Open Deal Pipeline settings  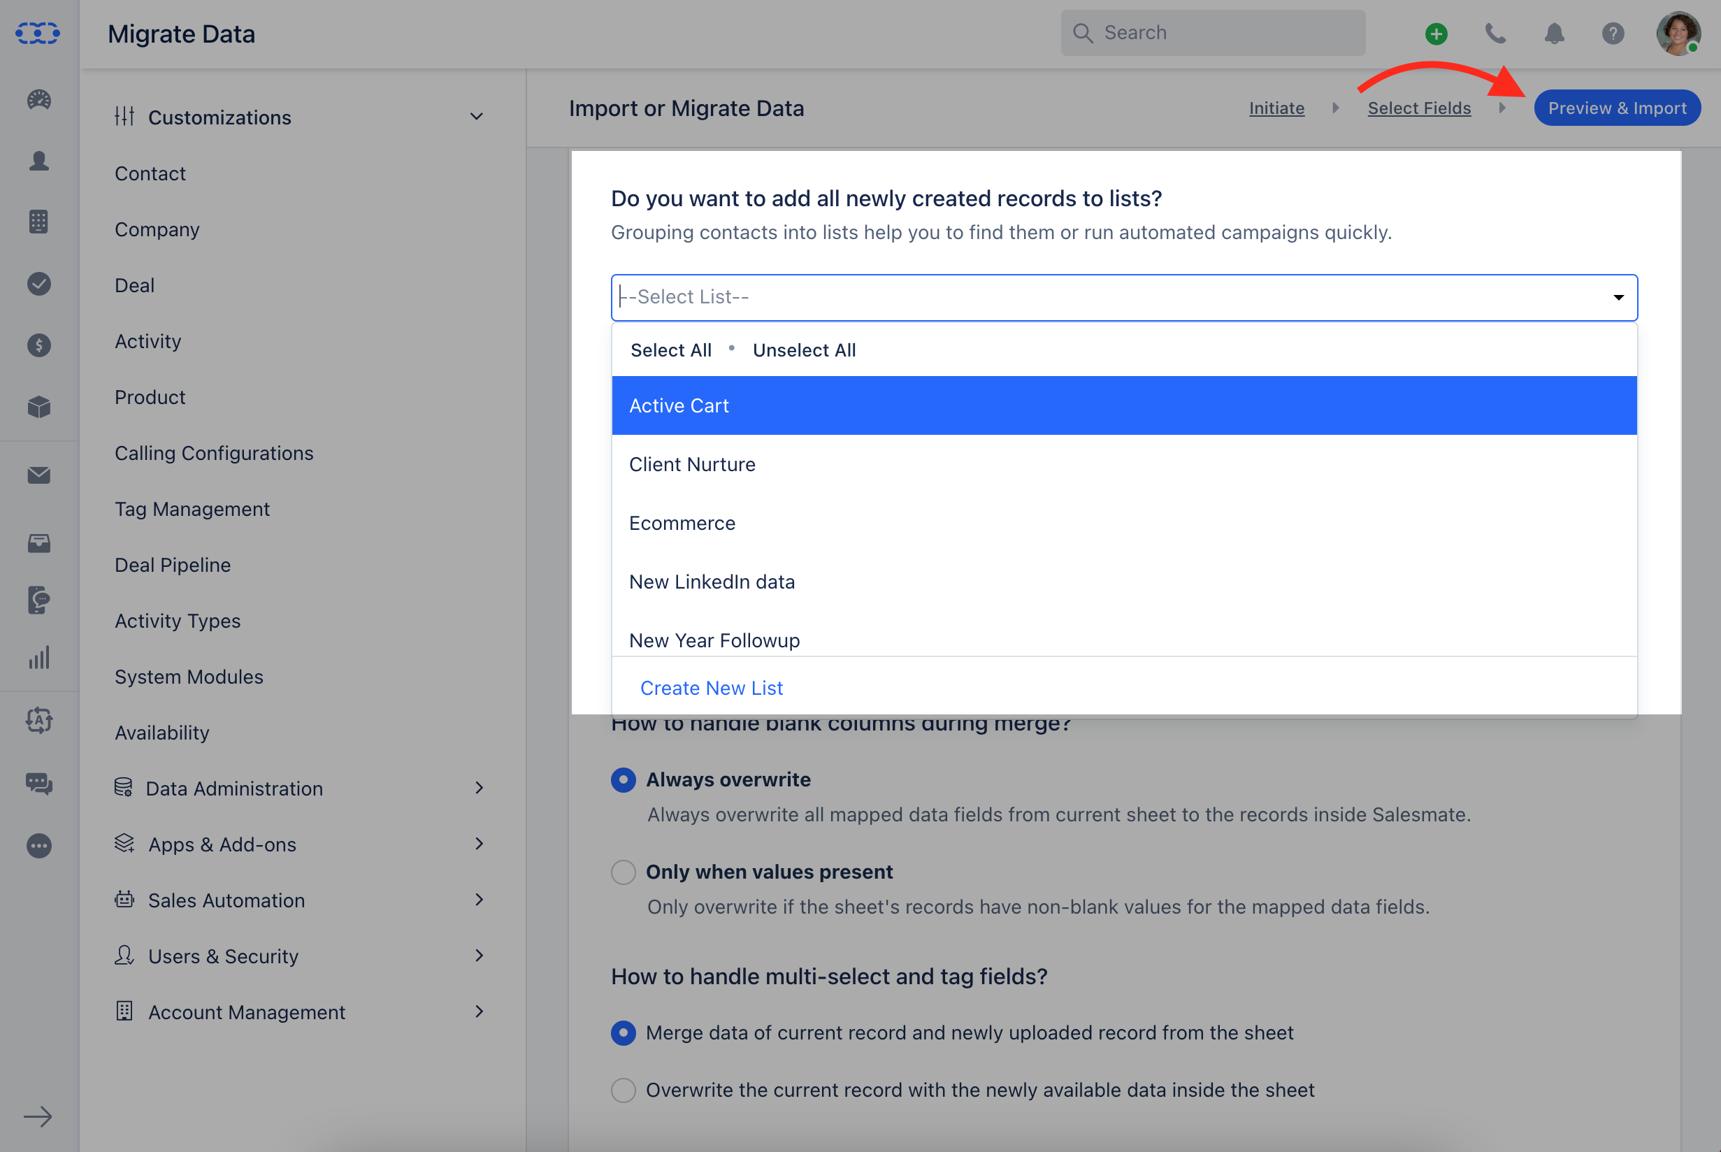tap(173, 564)
